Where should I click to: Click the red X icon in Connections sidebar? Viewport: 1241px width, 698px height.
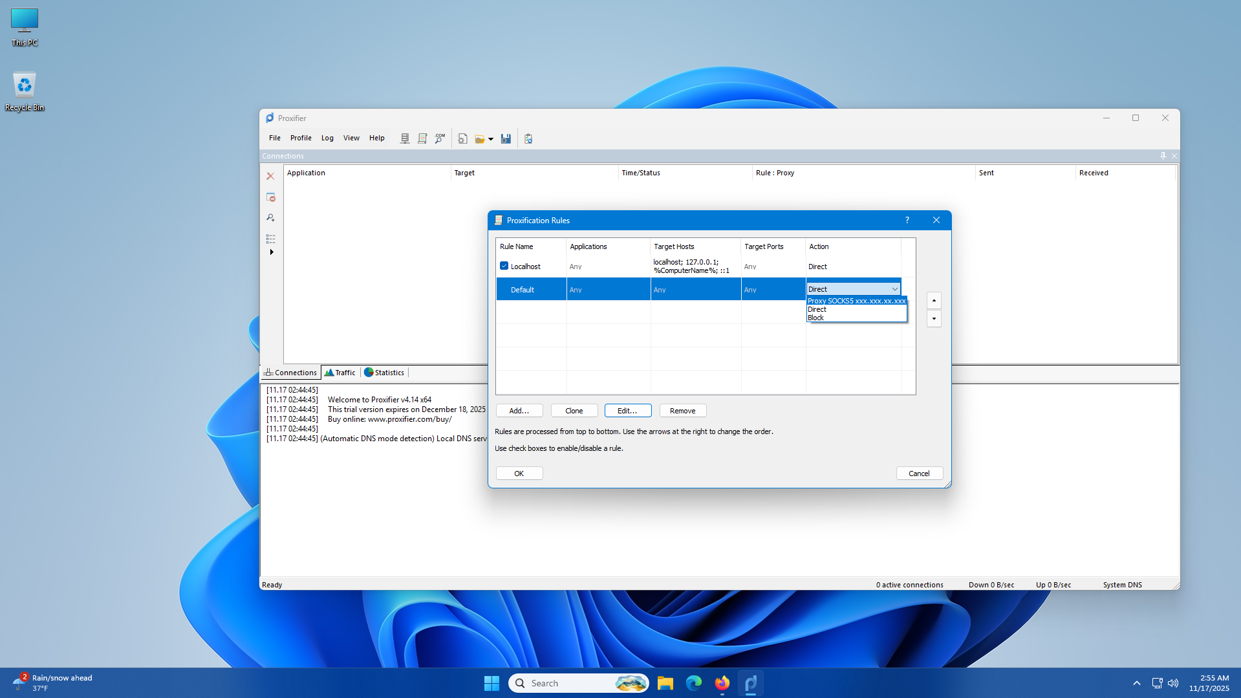(x=270, y=176)
